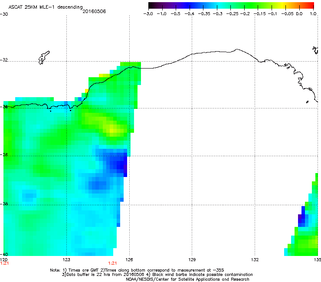
Task: Click the longitude label "132"
Action: (255, 260)
